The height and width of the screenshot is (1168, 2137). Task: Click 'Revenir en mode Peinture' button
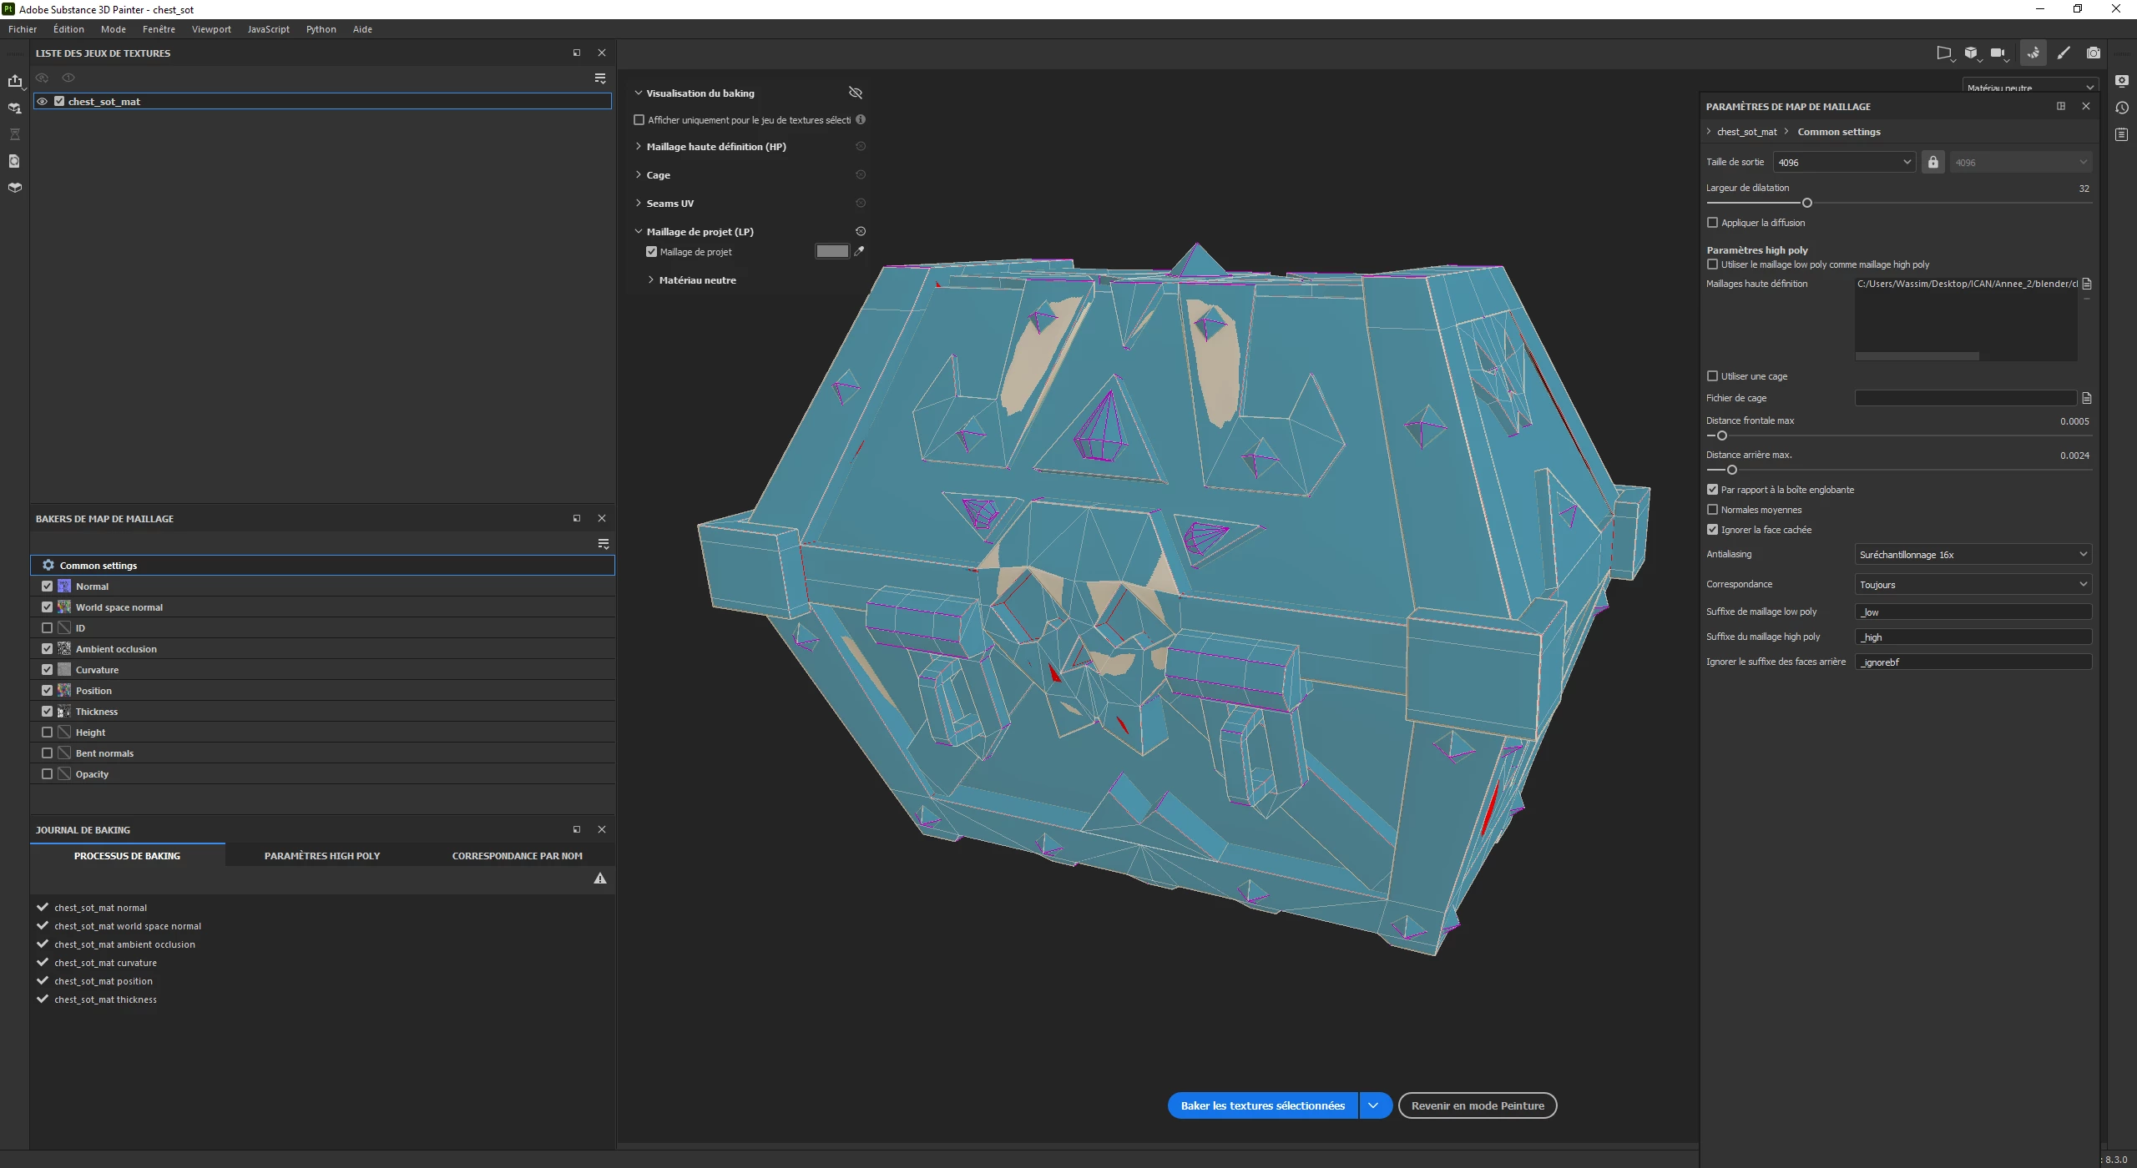pyautogui.click(x=1477, y=1106)
